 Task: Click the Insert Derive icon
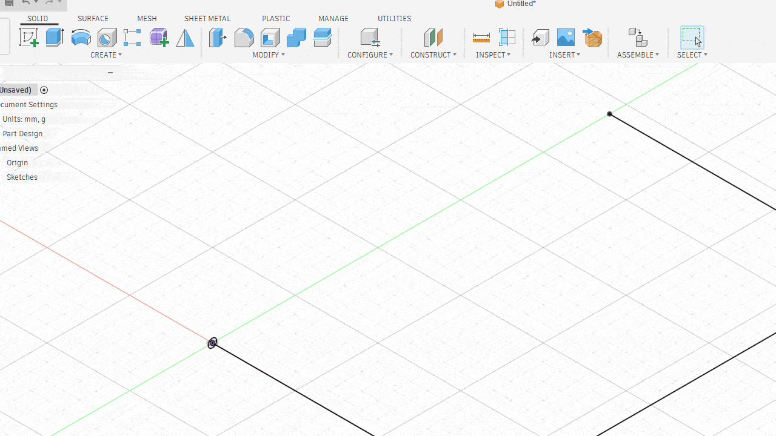[x=540, y=38]
